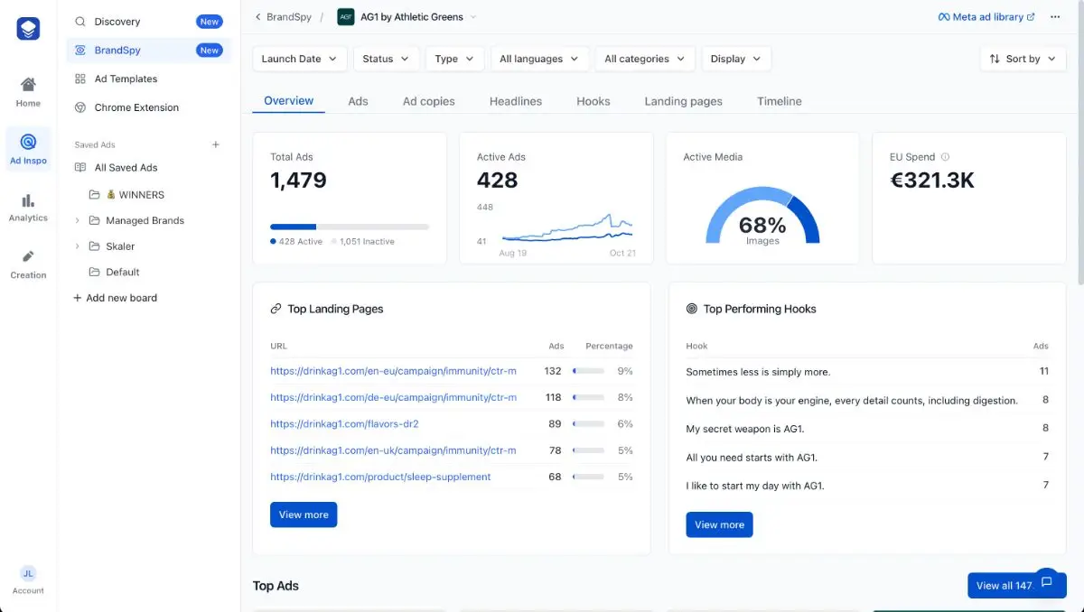Viewport: 1084px width, 612px height.
Task: Click the EU Spend info icon
Action: [945, 157]
